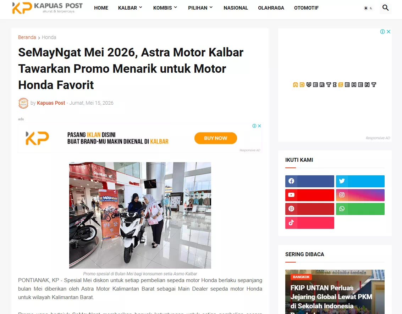This screenshot has width=402, height=314.
Task: Click the Honda breadcrumb link
Action: pos(49,37)
